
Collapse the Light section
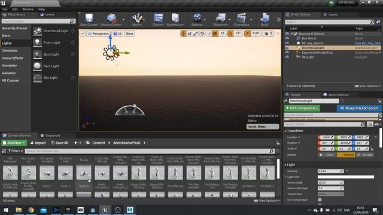point(285,165)
